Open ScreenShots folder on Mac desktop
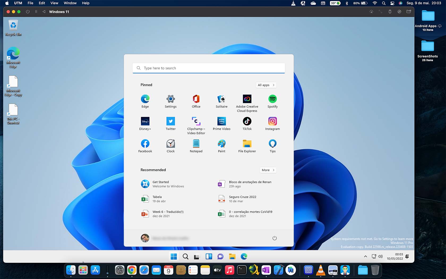 (427, 51)
